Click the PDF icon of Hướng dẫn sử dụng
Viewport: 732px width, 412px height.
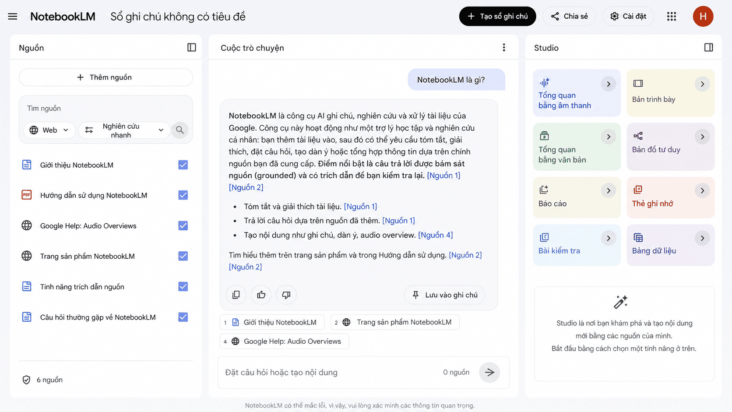[27, 195]
